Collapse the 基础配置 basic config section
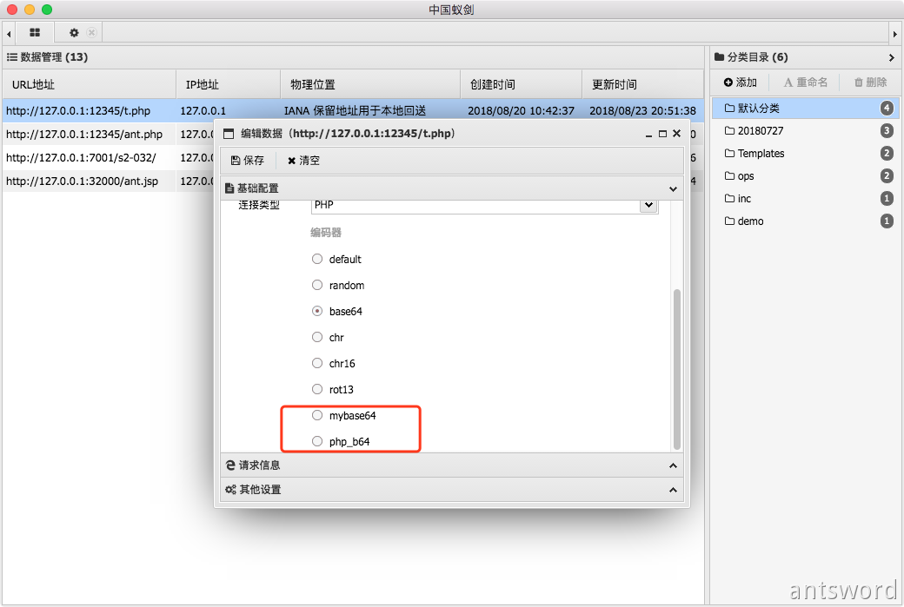This screenshot has width=904, height=607. pyautogui.click(x=451, y=188)
